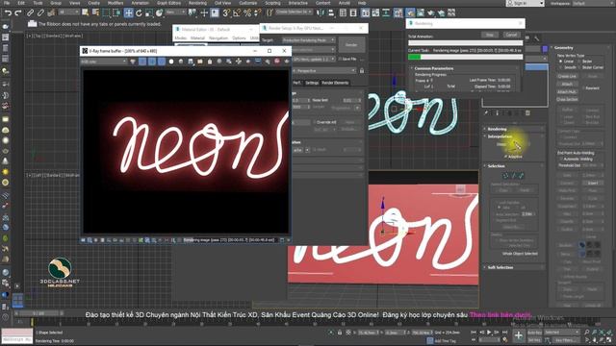Open the Material Editor toolbar icon
The width and height of the screenshot is (616, 346).
398,12
